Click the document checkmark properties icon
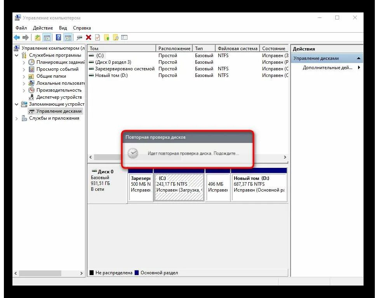Screen dimensions: 376x298 point(97,37)
